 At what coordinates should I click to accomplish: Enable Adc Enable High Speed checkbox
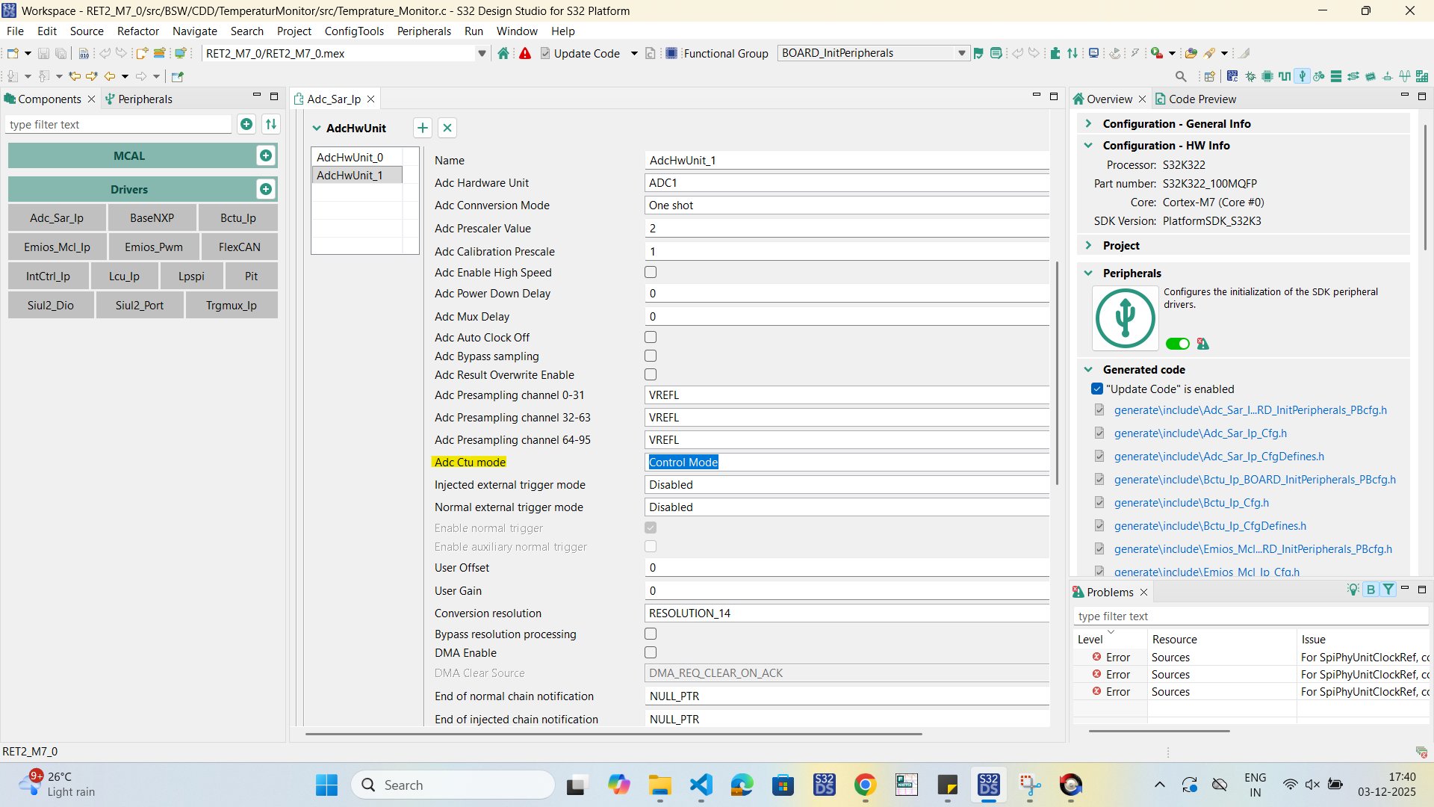(x=651, y=273)
